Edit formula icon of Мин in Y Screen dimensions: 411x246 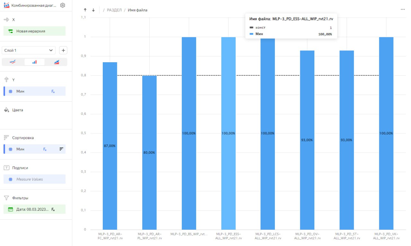[53, 91]
